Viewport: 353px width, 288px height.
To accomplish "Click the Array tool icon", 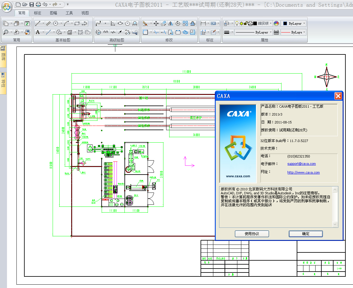I will tap(185, 23).
